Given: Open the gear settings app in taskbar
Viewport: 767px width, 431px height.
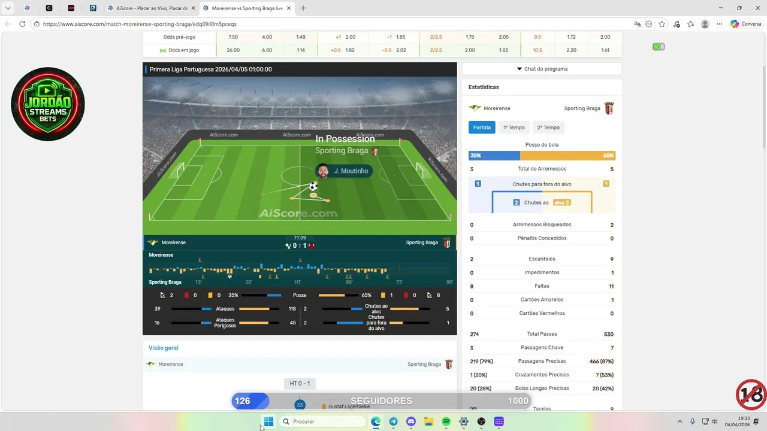Looking at the screenshot, I should (x=464, y=421).
